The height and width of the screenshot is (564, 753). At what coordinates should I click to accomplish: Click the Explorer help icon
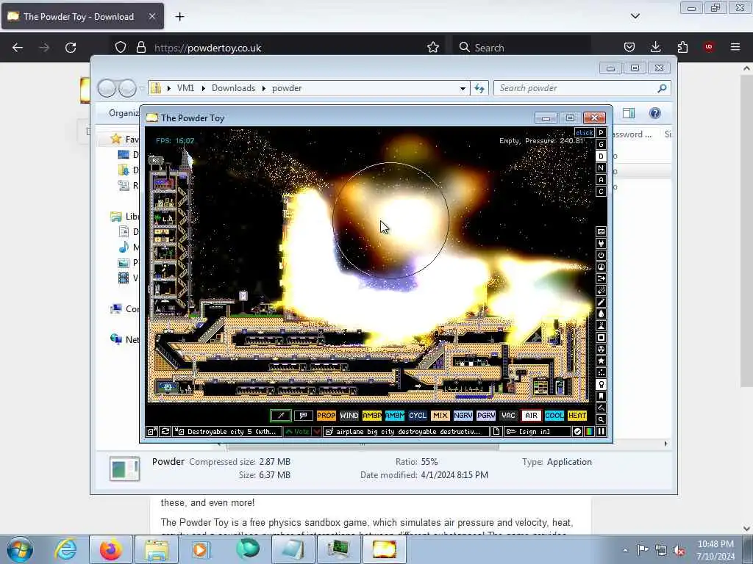pyautogui.click(x=654, y=113)
